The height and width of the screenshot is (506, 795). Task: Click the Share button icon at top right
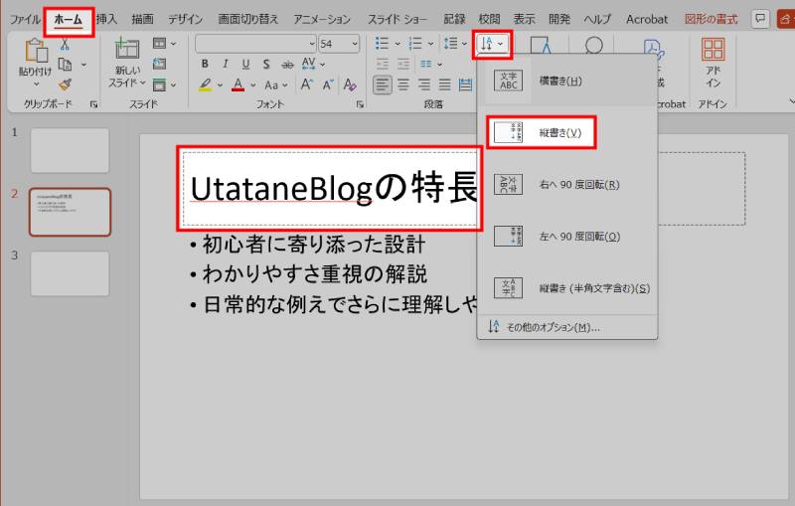pos(785,19)
